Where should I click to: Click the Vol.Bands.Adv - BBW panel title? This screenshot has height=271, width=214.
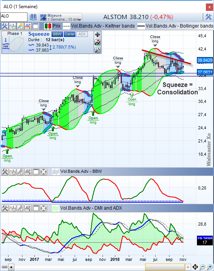pos(81,172)
